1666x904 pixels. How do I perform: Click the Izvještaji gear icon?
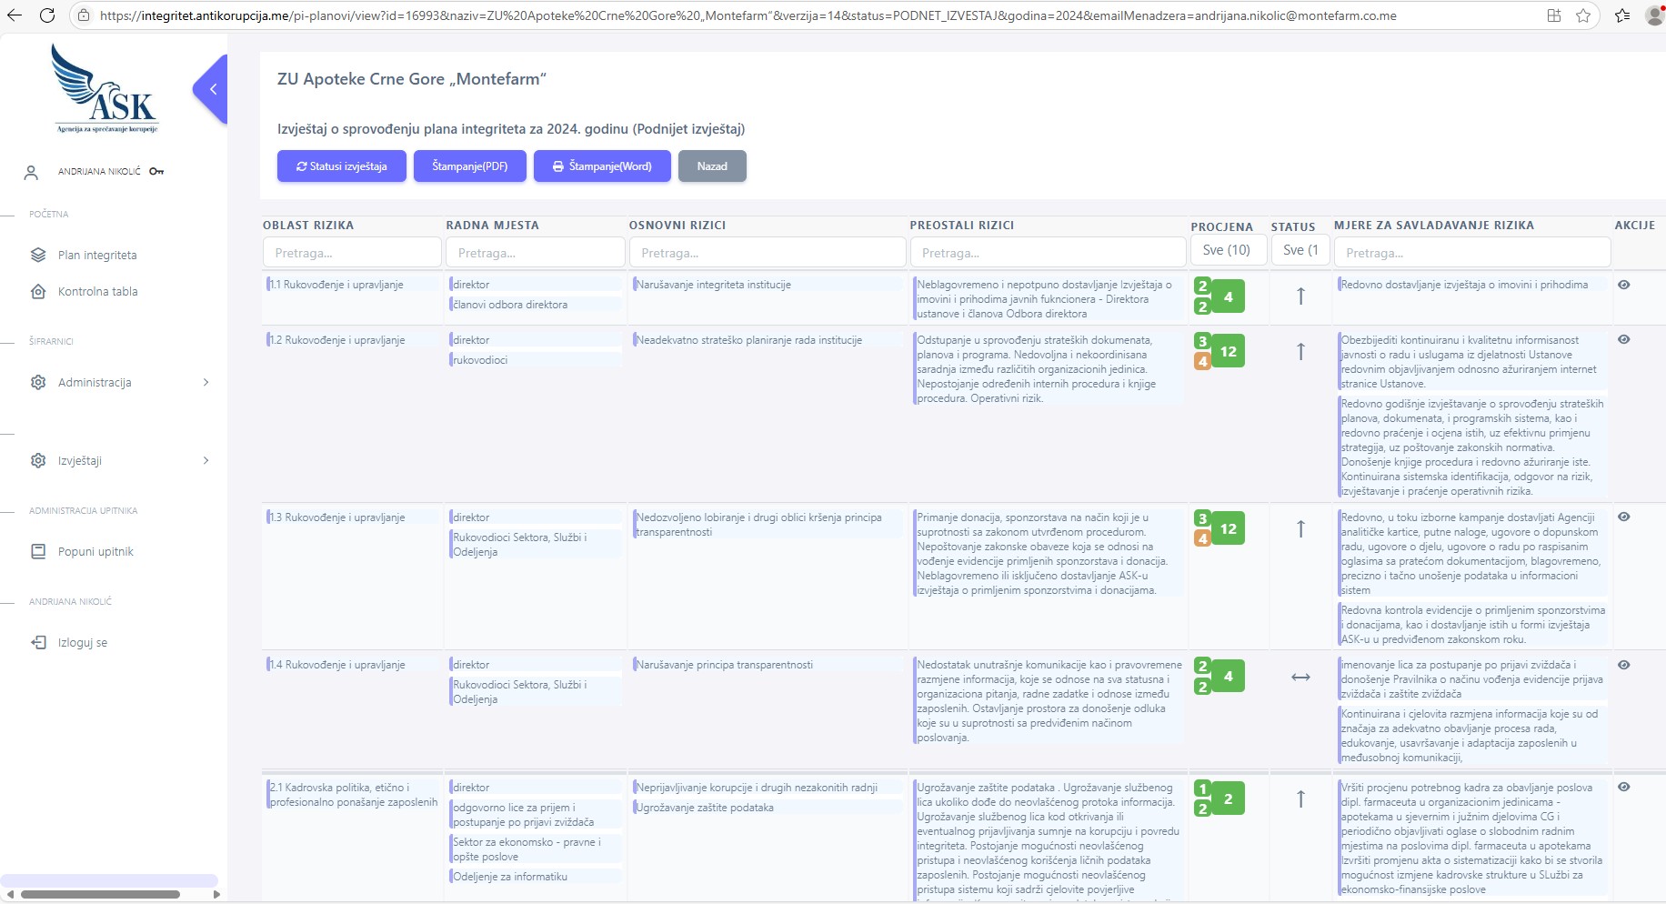pyautogui.click(x=38, y=460)
